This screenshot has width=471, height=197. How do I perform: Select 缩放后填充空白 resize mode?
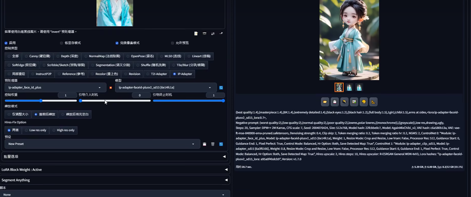click(75, 114)
